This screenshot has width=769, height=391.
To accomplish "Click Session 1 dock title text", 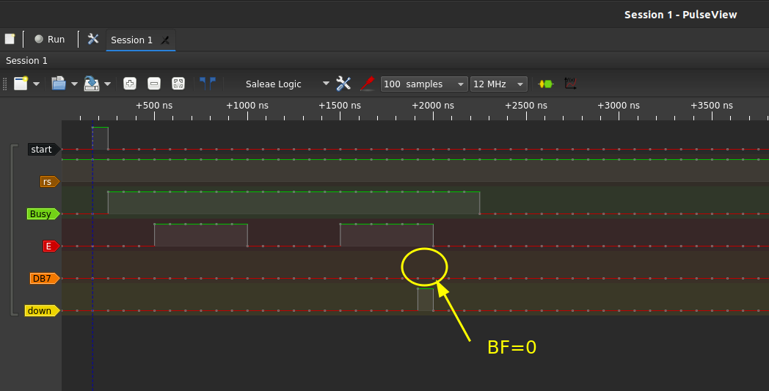I will click(x=26, y=60).
